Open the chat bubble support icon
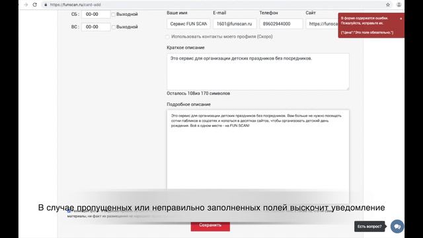This screenshot has width=423, height=238. 397,226
